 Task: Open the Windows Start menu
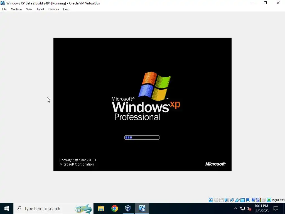(x=7, y=208)
